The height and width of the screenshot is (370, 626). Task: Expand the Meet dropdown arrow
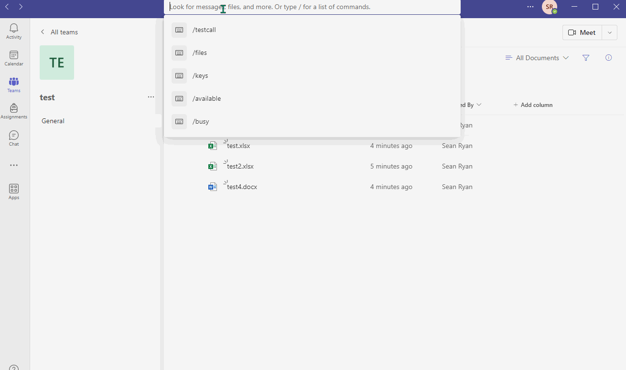(609, 32)
